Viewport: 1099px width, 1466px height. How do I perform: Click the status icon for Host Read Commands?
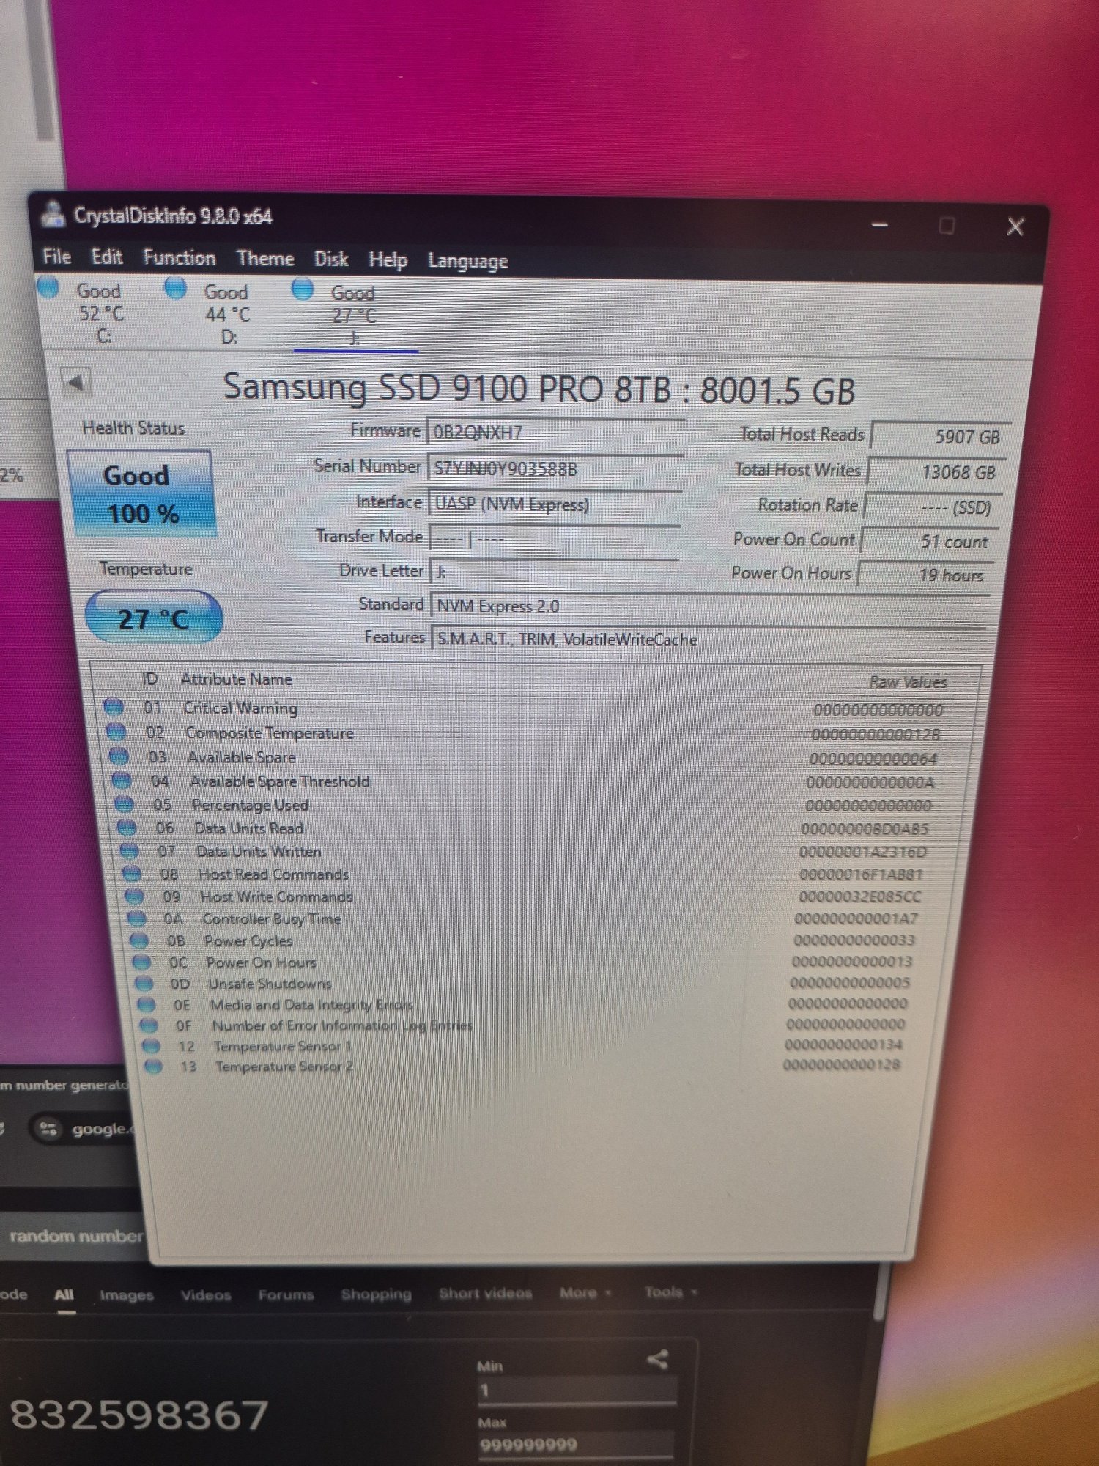[x=132, y=874]
